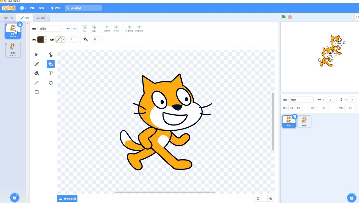Bring selection forward with 往前放
The height and width of the screenshot is (203, 359).
(107, 29)
